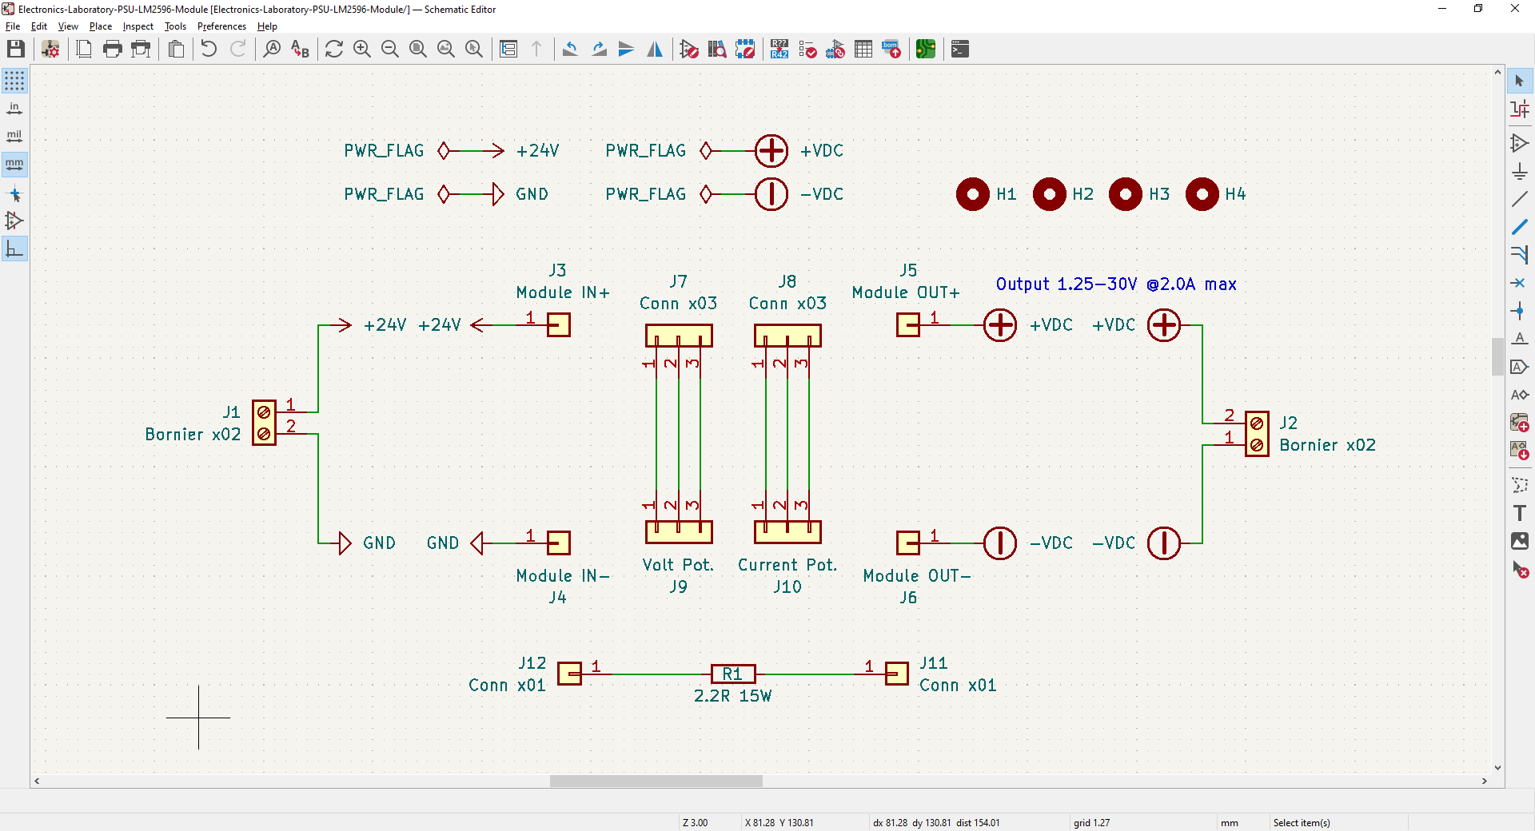Refresh the schematic view

click(x=334, y=49)
